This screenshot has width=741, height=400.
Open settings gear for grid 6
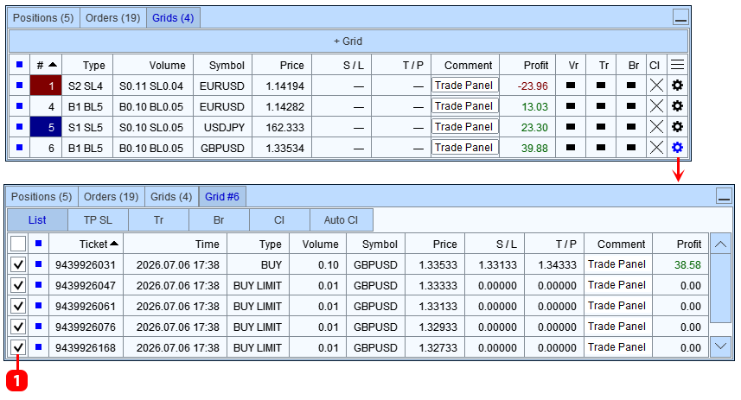[x=677, y=148]
